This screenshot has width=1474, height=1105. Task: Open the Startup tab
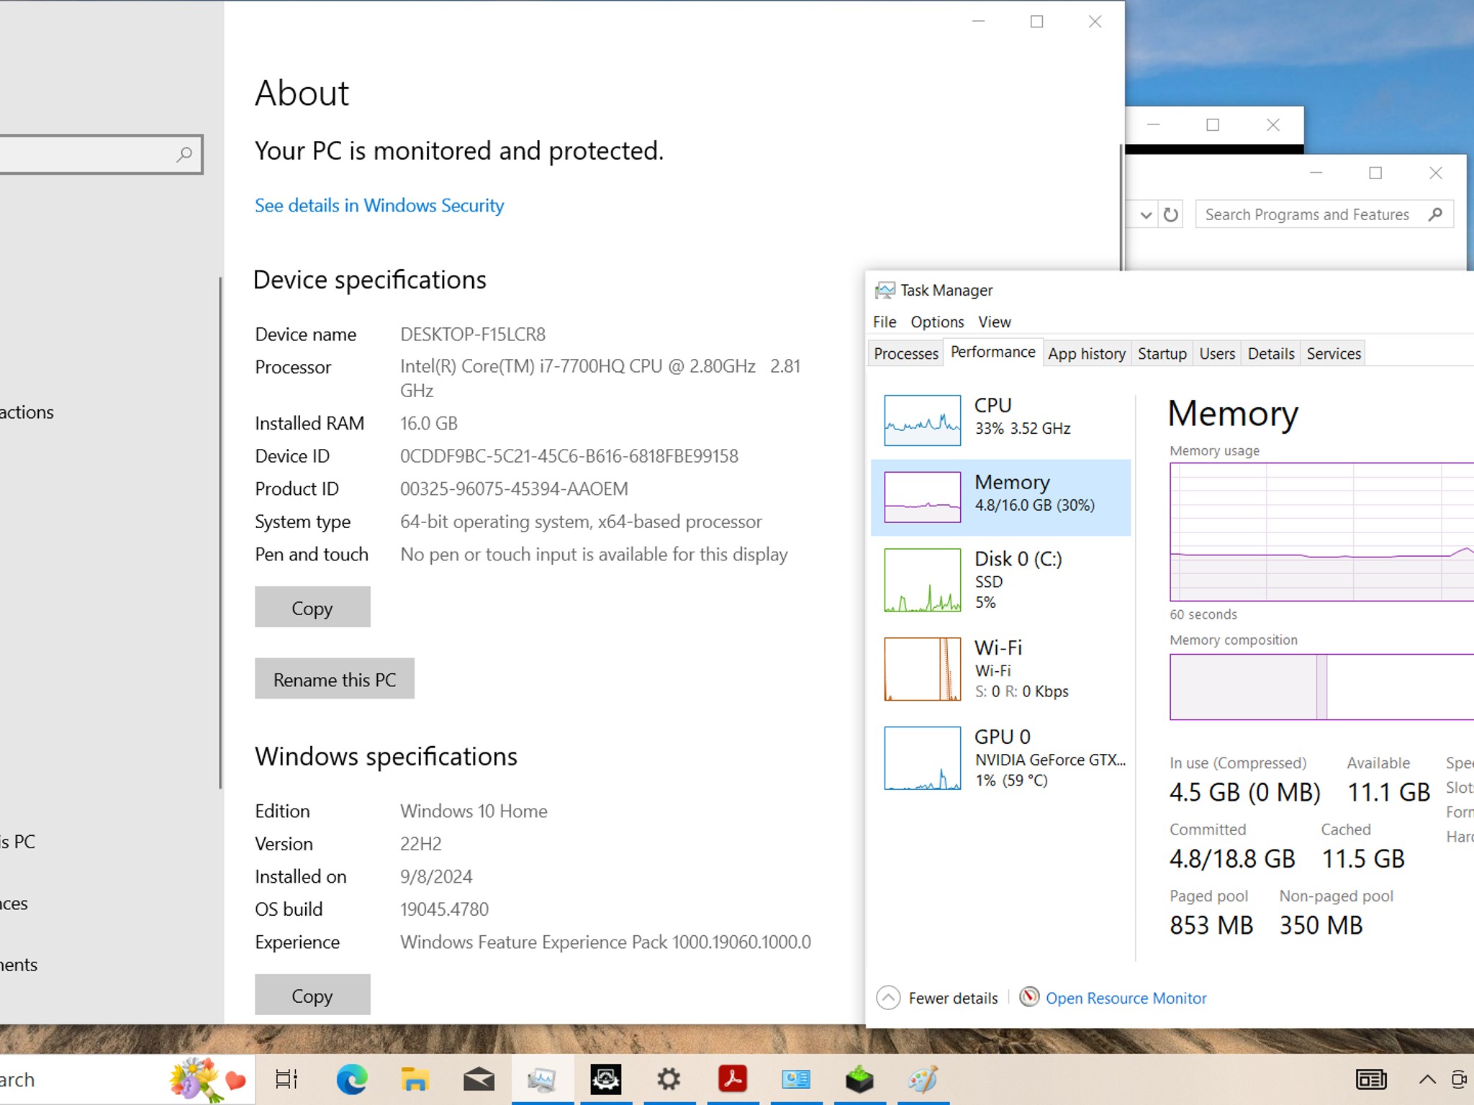tap(1162, 353)
